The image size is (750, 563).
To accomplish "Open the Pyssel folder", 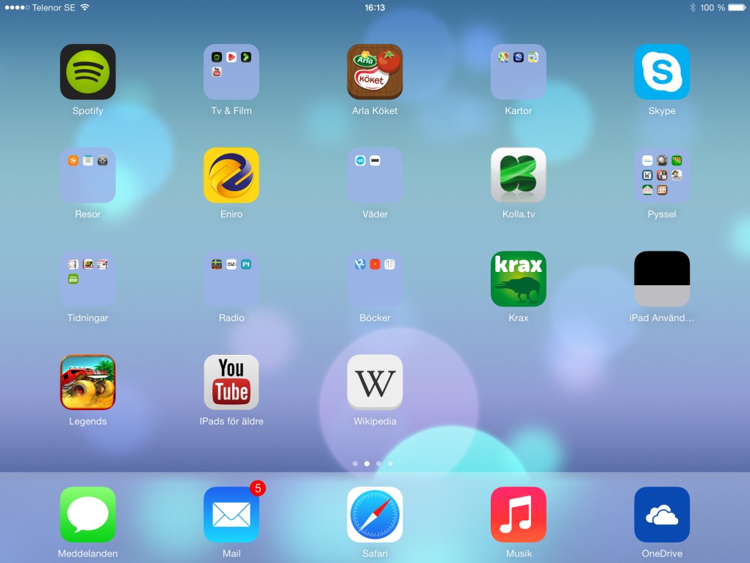I will tap(662, 175).
